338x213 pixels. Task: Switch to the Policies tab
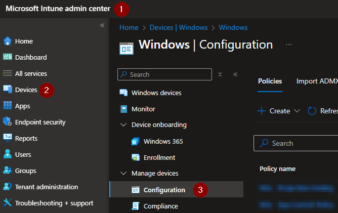270,81
